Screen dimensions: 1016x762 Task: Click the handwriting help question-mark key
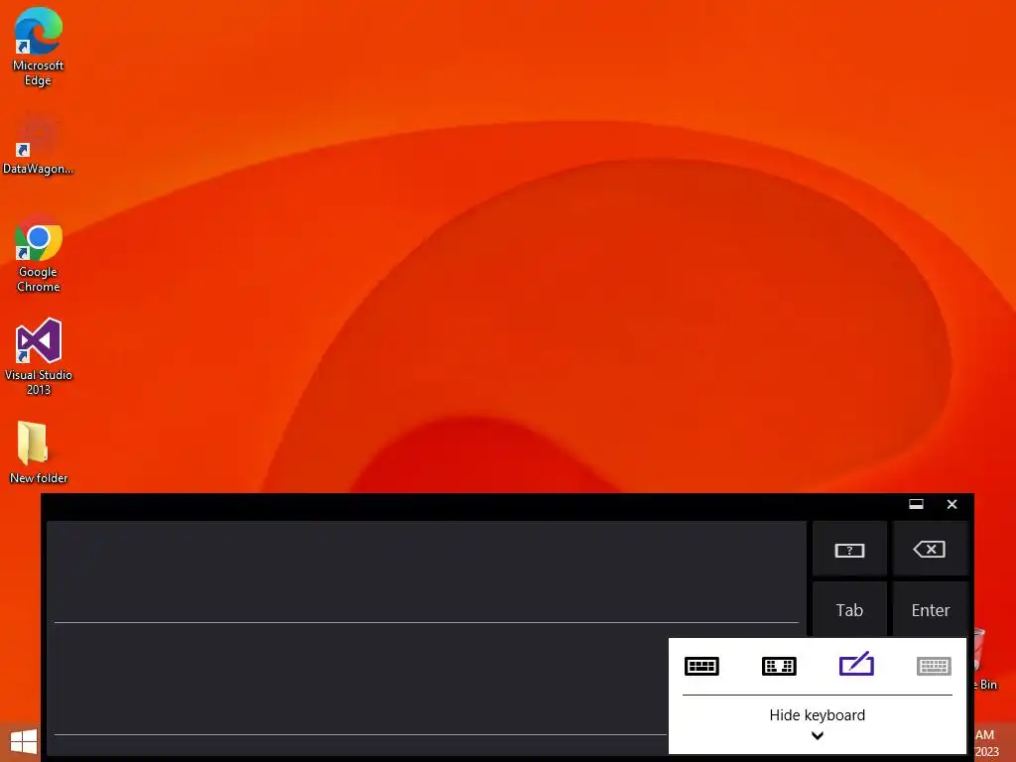(849, 550)
